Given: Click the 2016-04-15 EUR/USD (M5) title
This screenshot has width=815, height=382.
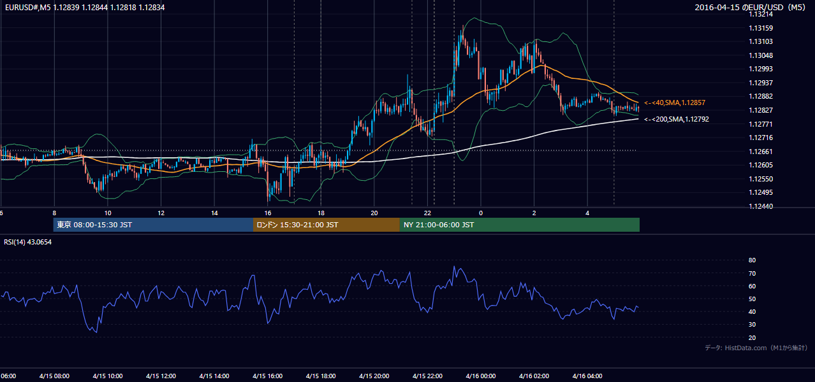Looking at the screenshot, I should (751, 8).
